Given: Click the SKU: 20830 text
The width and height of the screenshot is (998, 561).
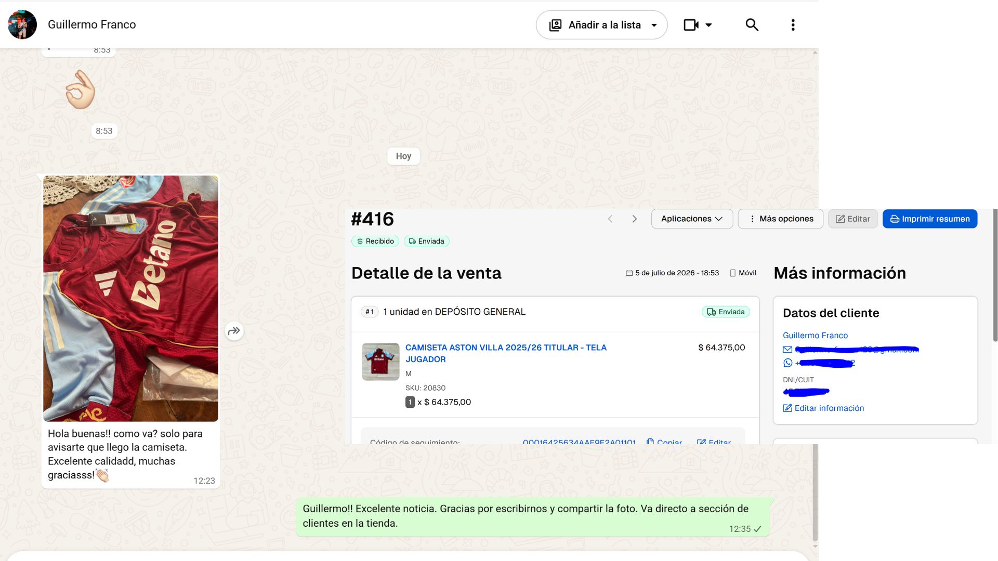Looking at the screenshot, I should tap(425, 388).
